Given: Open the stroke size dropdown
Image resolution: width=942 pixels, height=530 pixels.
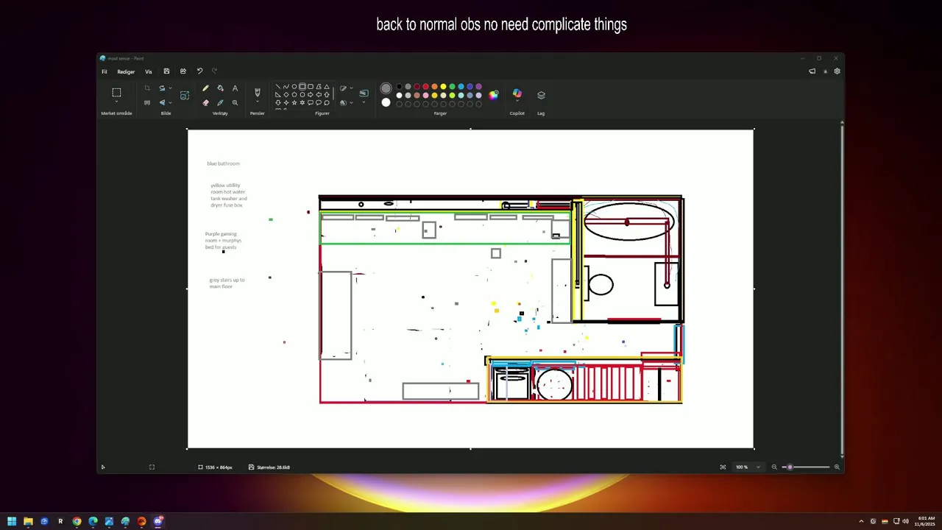Looking at the screenshot, I should coord(364,102).
